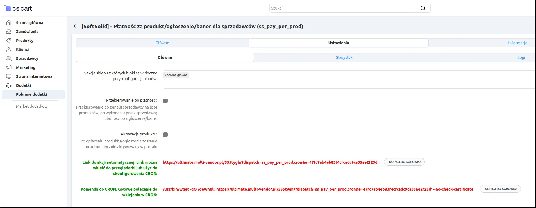Click the Sekcje sklepu label text

[121, 76]
